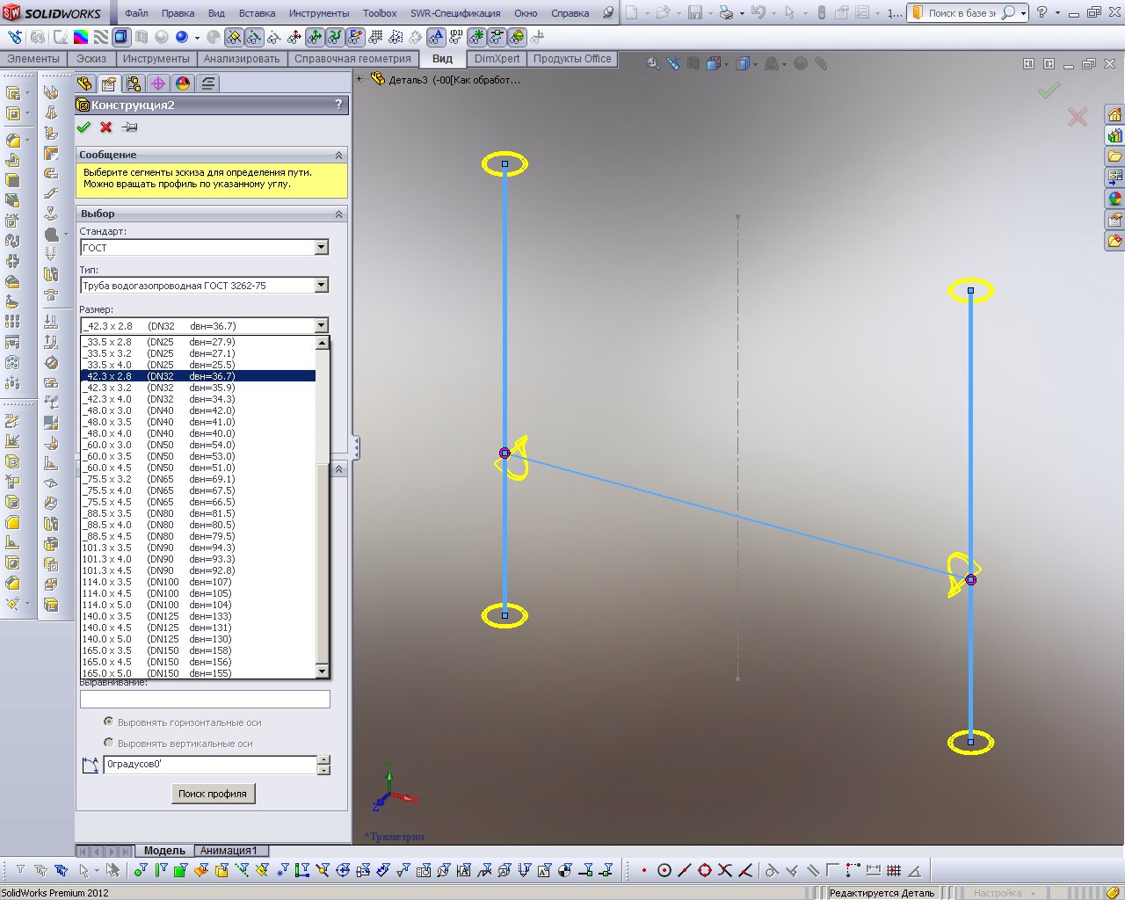This screenshot has height=900, width=1125.
Task: Open the Файл menu
Action: click(x=136, y=13)
